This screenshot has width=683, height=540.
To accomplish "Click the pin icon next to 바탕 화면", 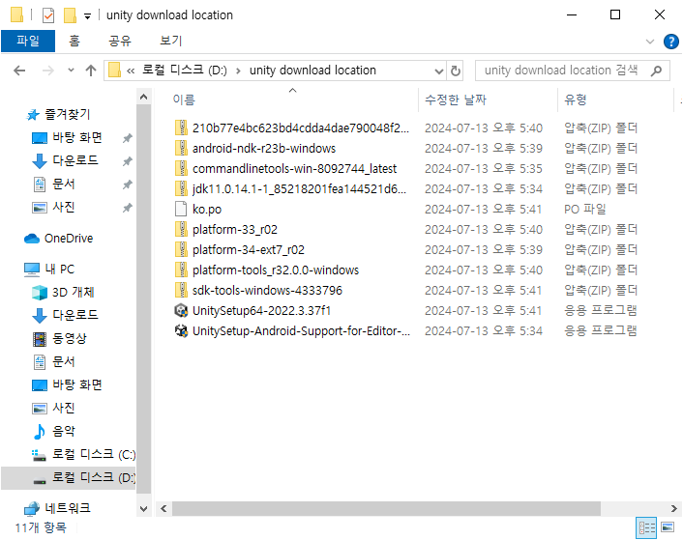I will click(127, 138).
